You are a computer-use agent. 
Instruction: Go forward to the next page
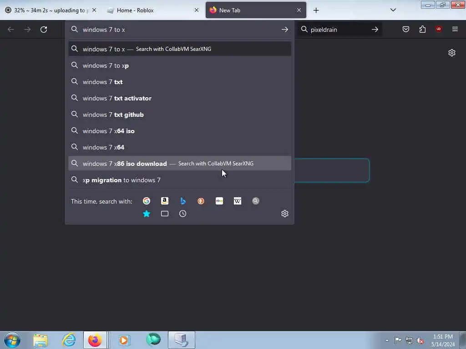(27, 30)
